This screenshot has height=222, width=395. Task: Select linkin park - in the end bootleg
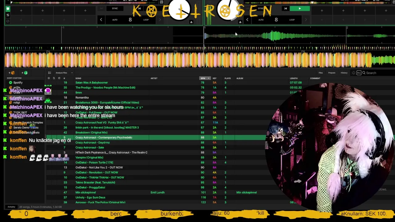point(107,128)
